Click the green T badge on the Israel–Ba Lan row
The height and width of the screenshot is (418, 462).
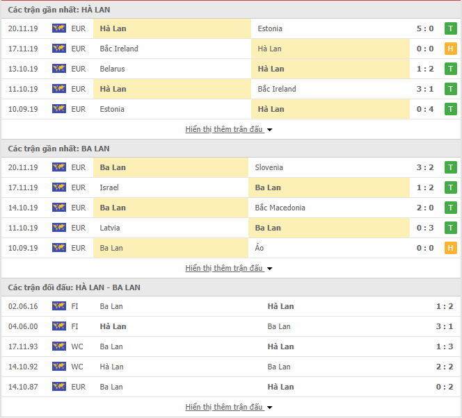(x=451, y=187)
